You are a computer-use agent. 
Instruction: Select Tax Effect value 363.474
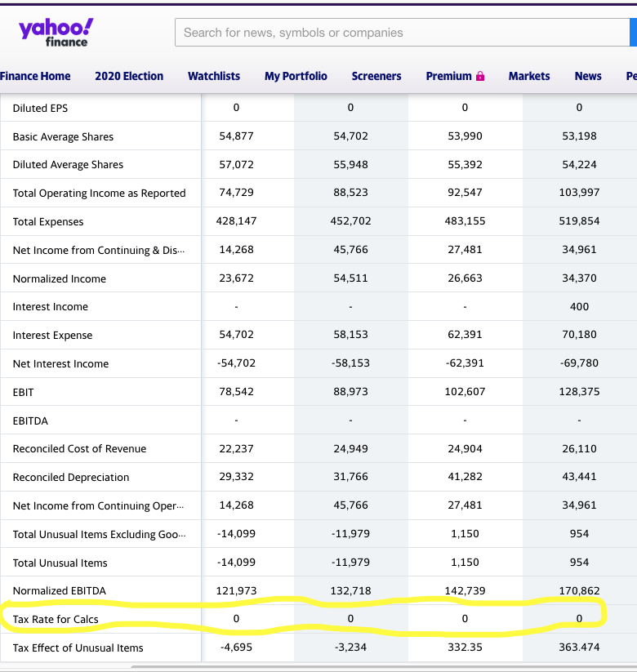pos(579,647)
